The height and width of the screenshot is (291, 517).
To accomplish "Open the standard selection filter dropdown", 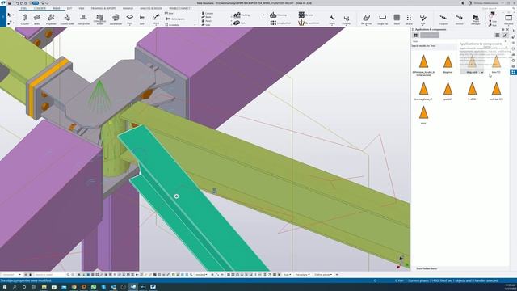I will tap(201, 275).
